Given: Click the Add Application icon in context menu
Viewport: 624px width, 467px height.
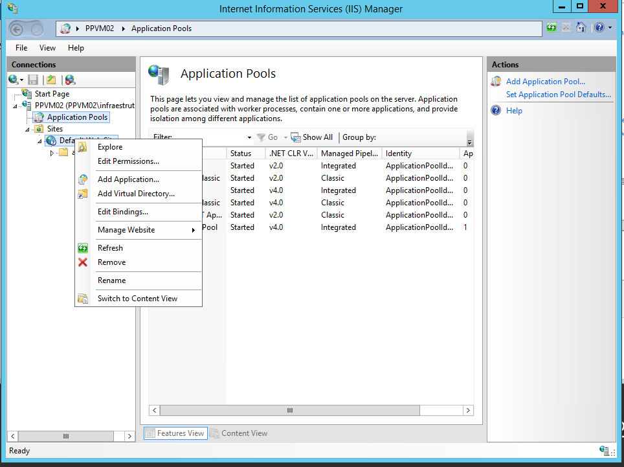Looking at the screenshot, I should pyautogui.click(x=83, y=179).
